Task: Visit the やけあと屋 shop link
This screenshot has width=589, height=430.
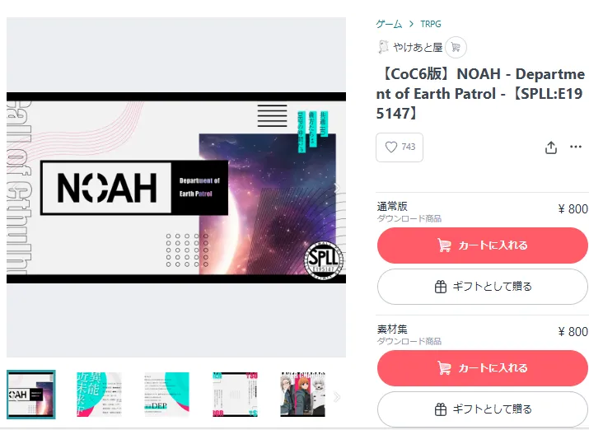Action: 418,47
